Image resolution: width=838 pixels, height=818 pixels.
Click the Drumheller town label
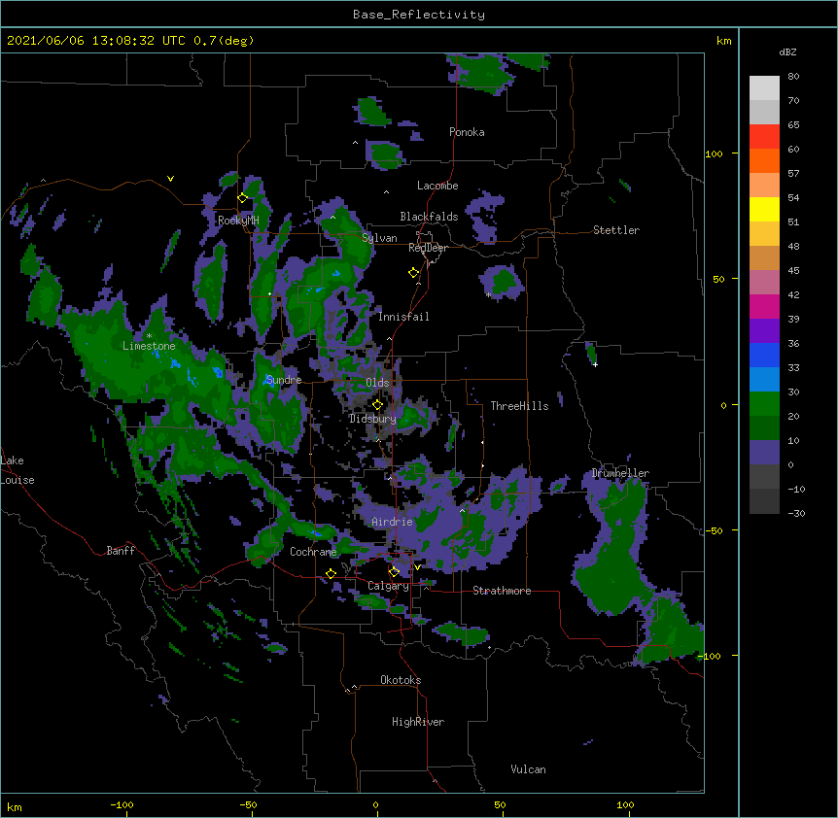pos(620,473)
